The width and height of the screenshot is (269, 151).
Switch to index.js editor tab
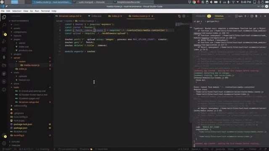[x=115, y=16]
